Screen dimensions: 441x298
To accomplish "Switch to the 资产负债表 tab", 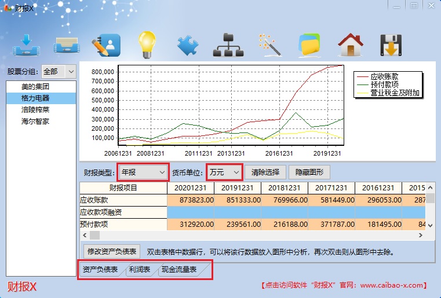I will pos(100,270).
